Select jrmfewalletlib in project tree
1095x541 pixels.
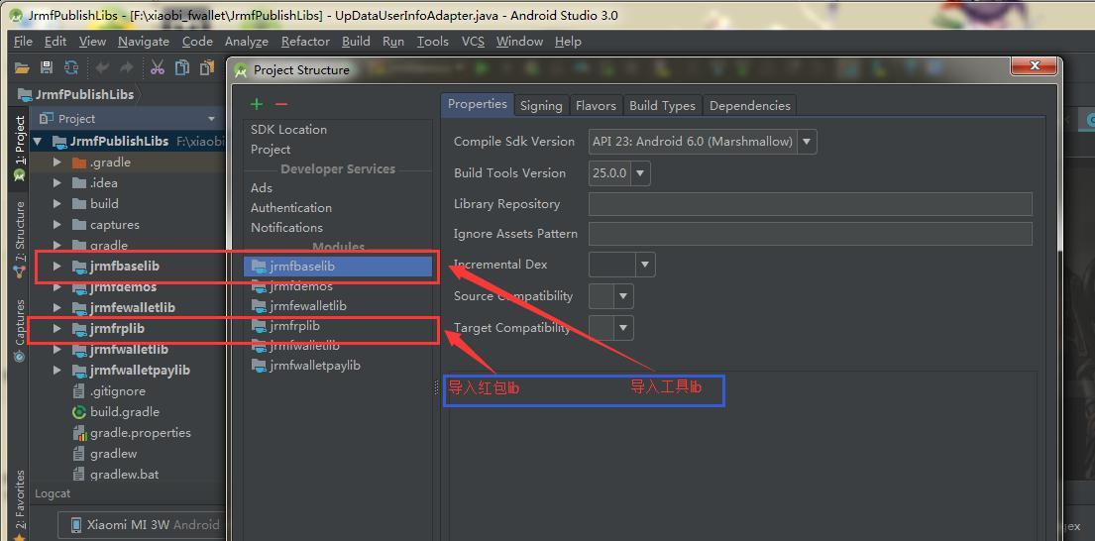tap(132, 307)
